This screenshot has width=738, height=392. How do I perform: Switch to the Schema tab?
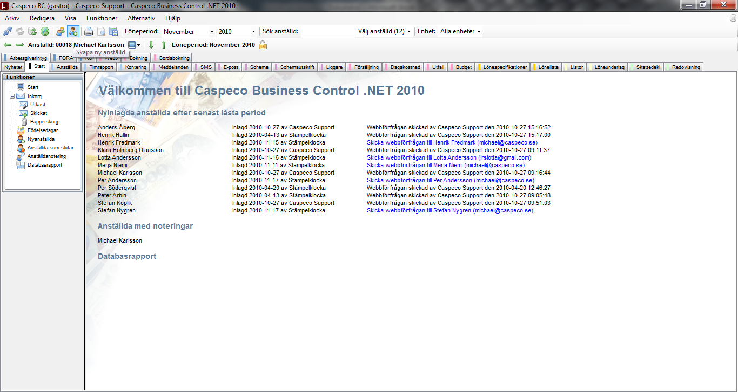258,67
